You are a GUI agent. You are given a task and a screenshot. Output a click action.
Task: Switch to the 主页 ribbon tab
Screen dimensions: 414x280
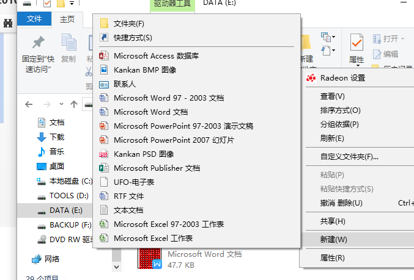(x=67, y=20)
